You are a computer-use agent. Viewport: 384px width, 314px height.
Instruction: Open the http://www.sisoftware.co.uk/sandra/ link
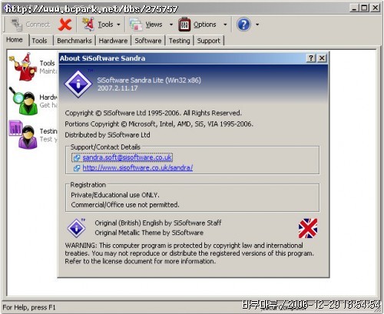point(137,168)
